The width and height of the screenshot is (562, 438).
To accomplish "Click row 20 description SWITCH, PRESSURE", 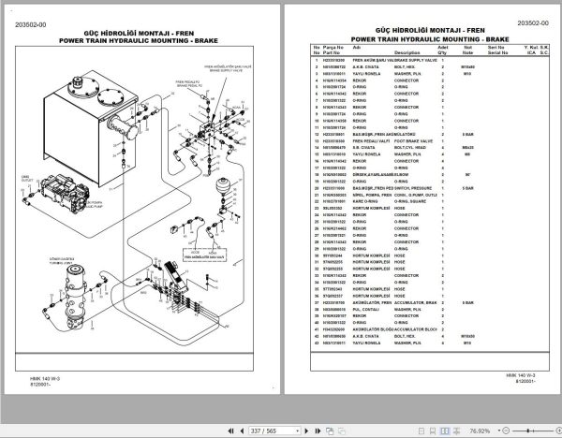I will click(x=413, y=188).
